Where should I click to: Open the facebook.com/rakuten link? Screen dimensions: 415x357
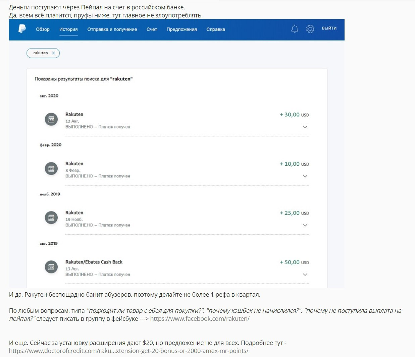[200, 318]
